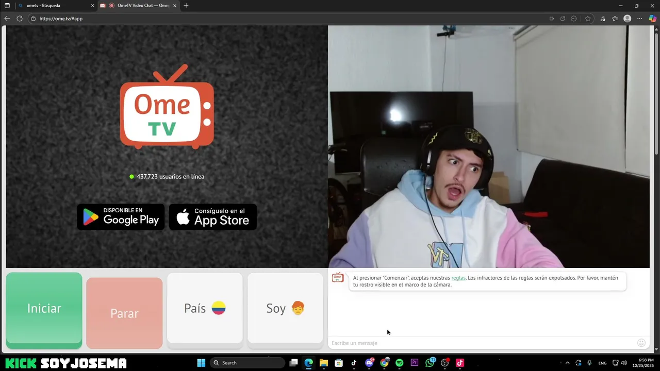Click the open-in-app icon in address bar
This screenshot has height=371, width=660.
coord(563,19)
